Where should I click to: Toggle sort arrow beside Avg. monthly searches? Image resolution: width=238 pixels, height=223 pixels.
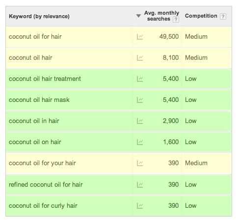(x=138, y=16)
